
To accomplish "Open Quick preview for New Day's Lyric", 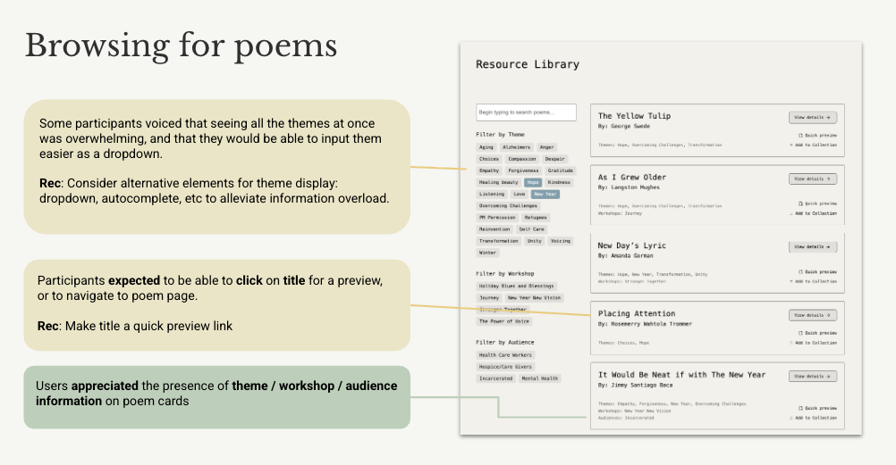I will tap(817, 271).
